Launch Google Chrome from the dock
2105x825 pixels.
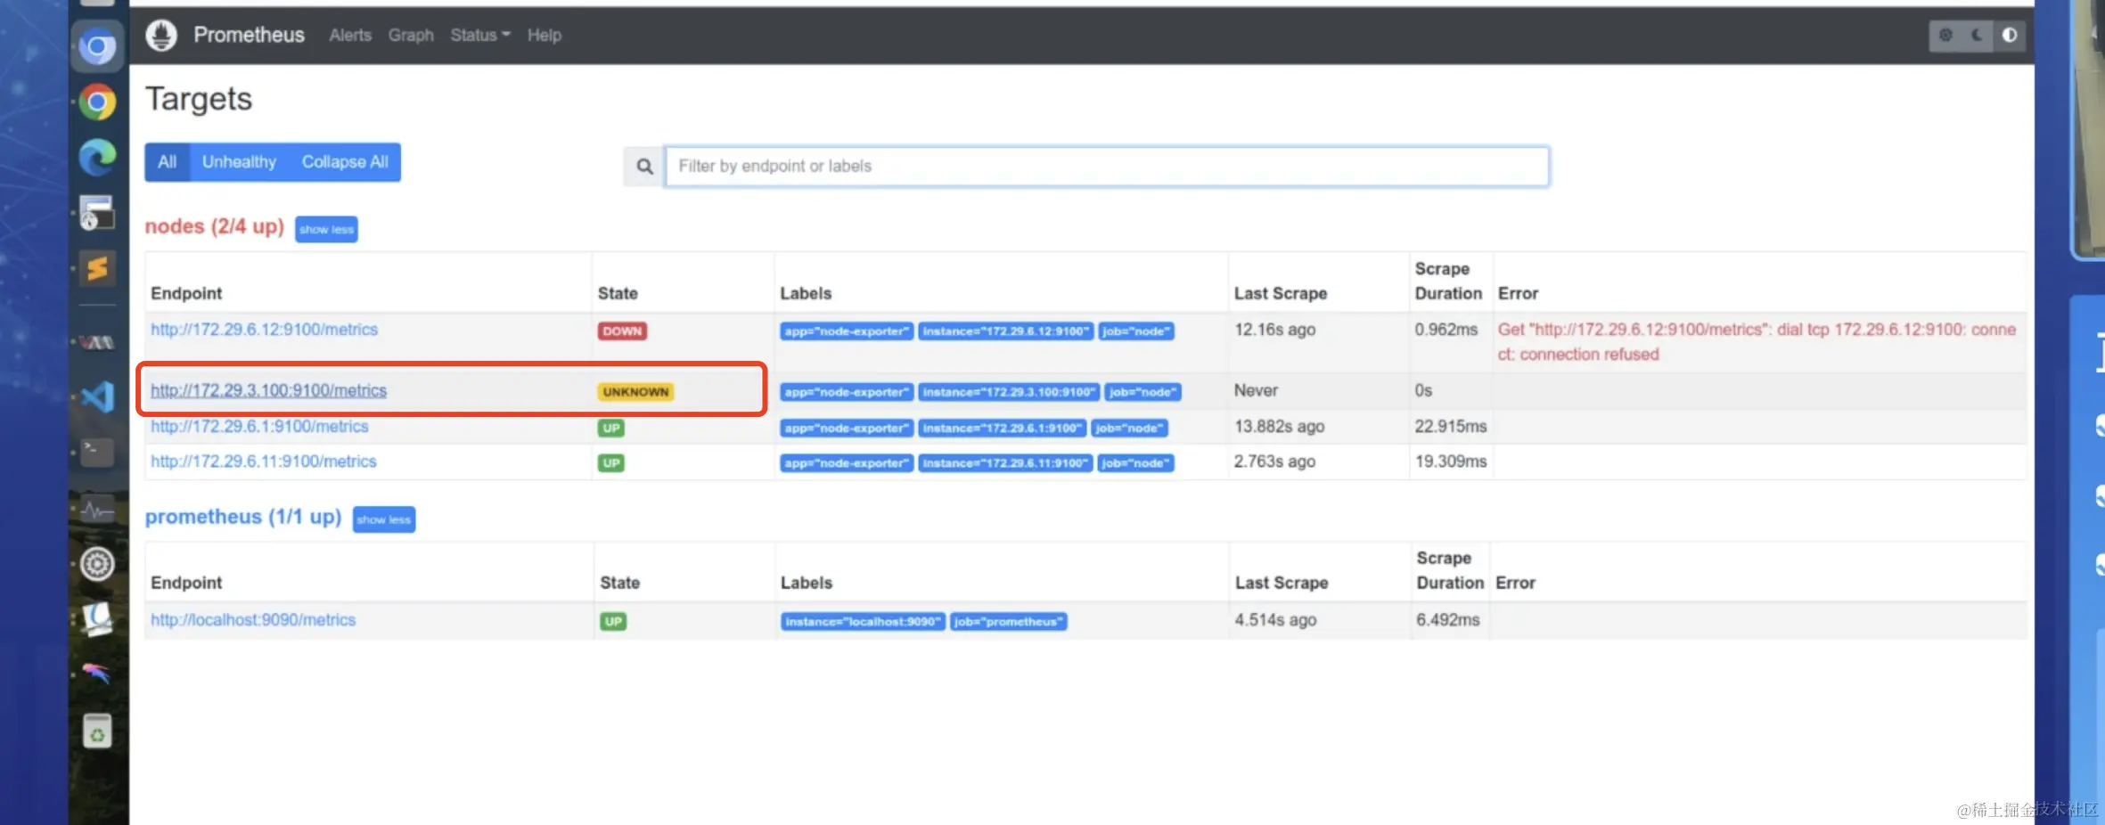click(x=97, y=102)
